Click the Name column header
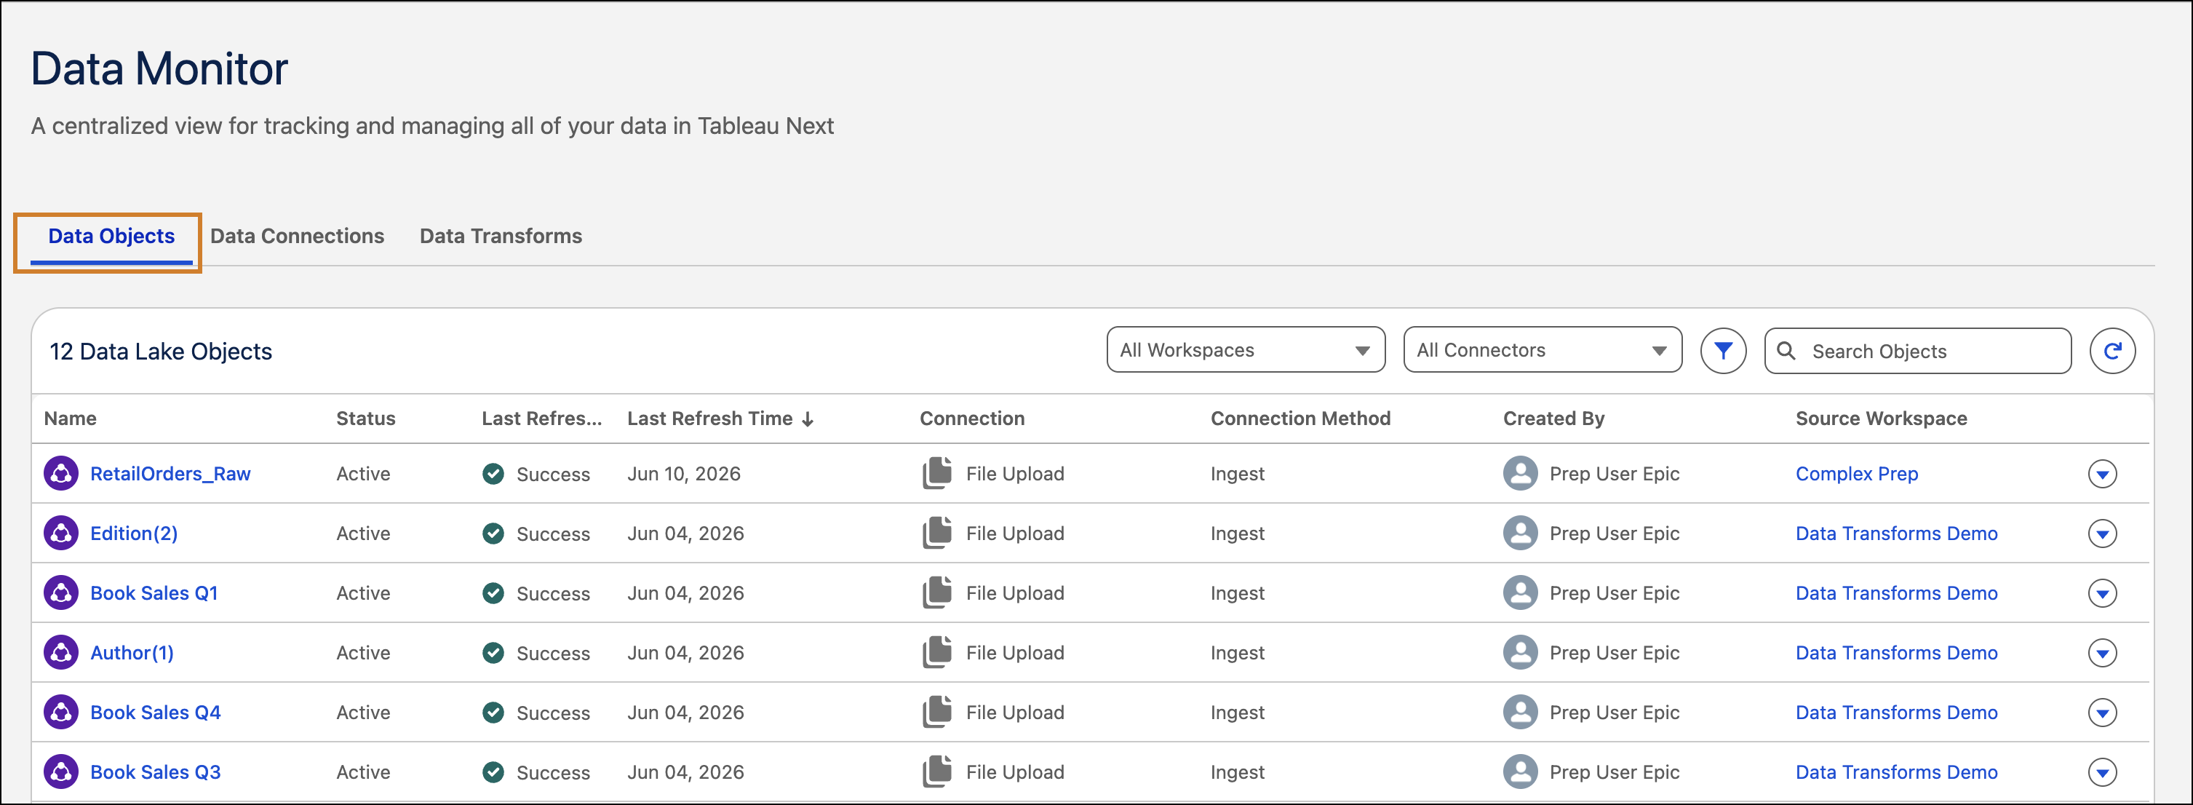The width and height of the screenshot is (2193, 805). (70, 419)
